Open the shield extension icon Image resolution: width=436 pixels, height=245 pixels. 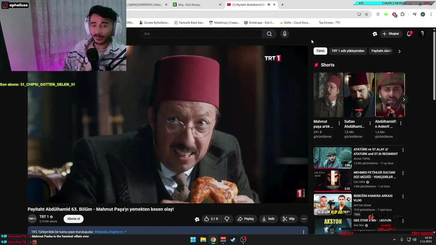pos(378,14)
